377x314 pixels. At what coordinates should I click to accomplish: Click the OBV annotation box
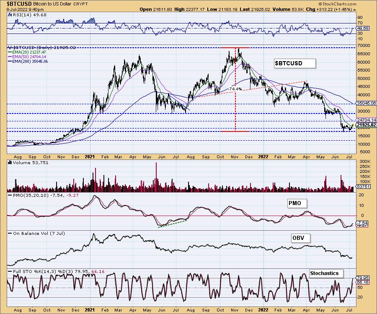(300, 238)
